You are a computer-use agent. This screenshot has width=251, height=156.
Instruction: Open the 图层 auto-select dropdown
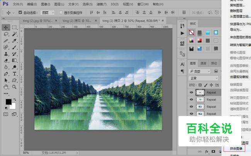[47, 13]
